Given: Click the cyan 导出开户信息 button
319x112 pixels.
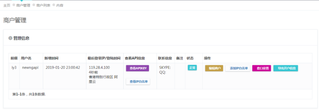Looking at the screenshot, I should tap(286, 68).
